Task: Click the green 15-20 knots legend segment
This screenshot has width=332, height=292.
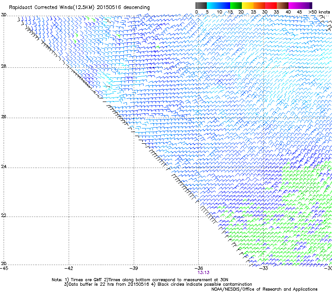Action: 236,5
